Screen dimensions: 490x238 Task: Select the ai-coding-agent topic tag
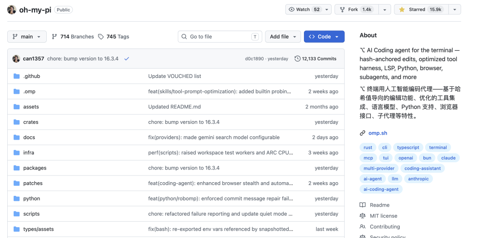pyautogui.click(x=381, y=189)
